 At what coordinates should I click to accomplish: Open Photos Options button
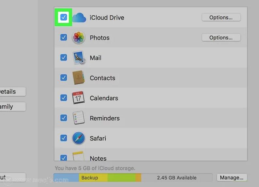221,38
